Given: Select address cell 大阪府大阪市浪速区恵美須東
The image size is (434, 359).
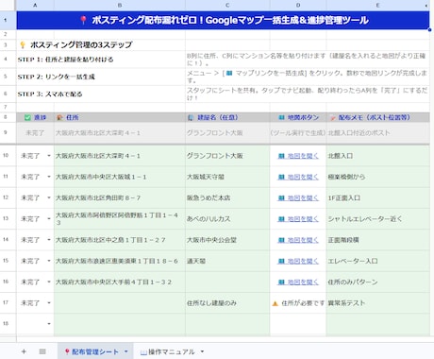Looking at the screenshot, I should point(120,261).
